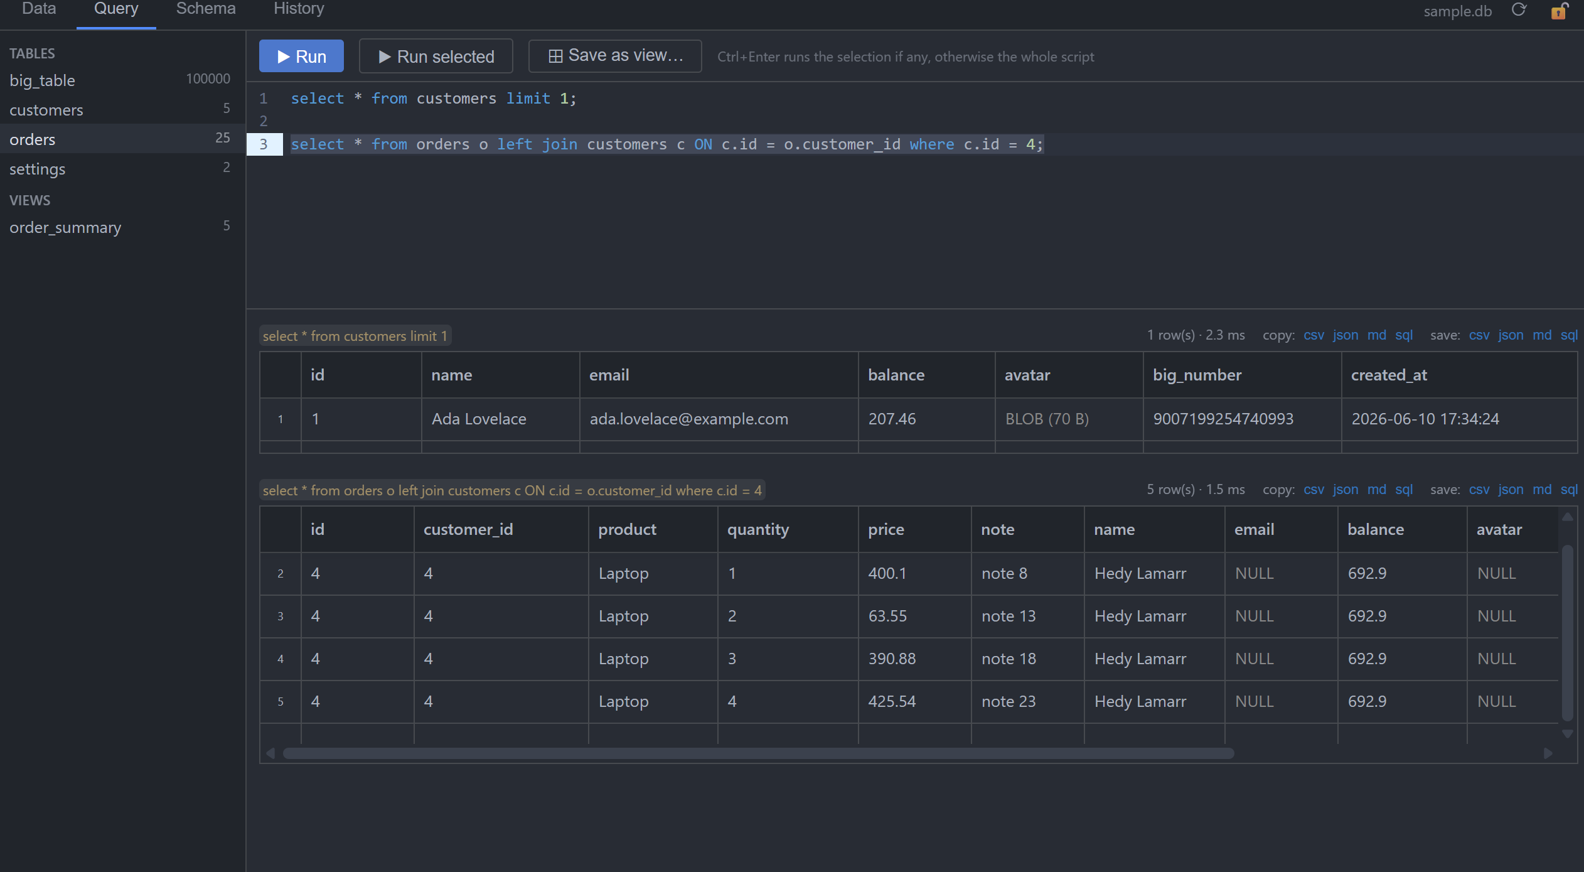The image size is (1584, 872).
Task: Save second result as csv
Action: click(1479, 490)
